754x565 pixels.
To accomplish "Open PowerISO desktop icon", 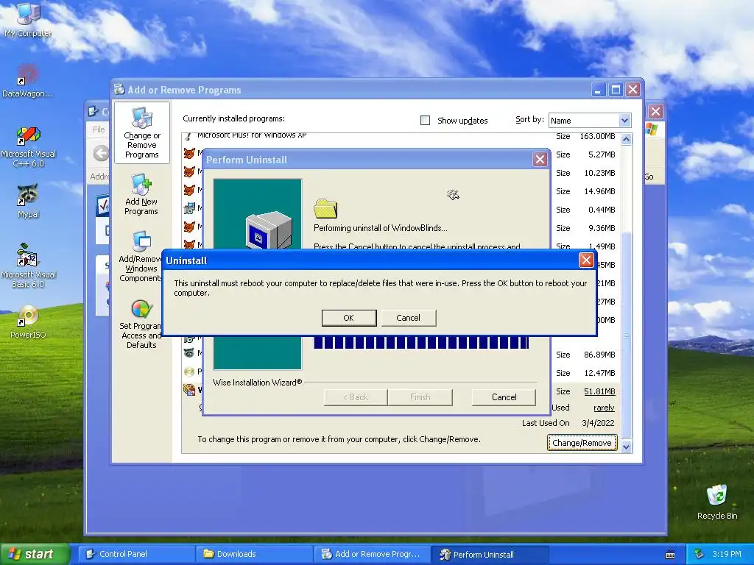I will point(28,321).
